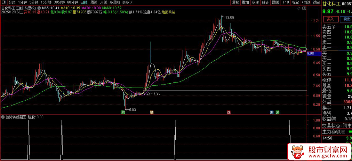
Task: Click the 榜 event marker below chart
Action: click(x=151, y=112)
